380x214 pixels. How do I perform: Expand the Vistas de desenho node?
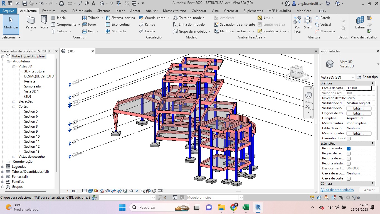14,157
